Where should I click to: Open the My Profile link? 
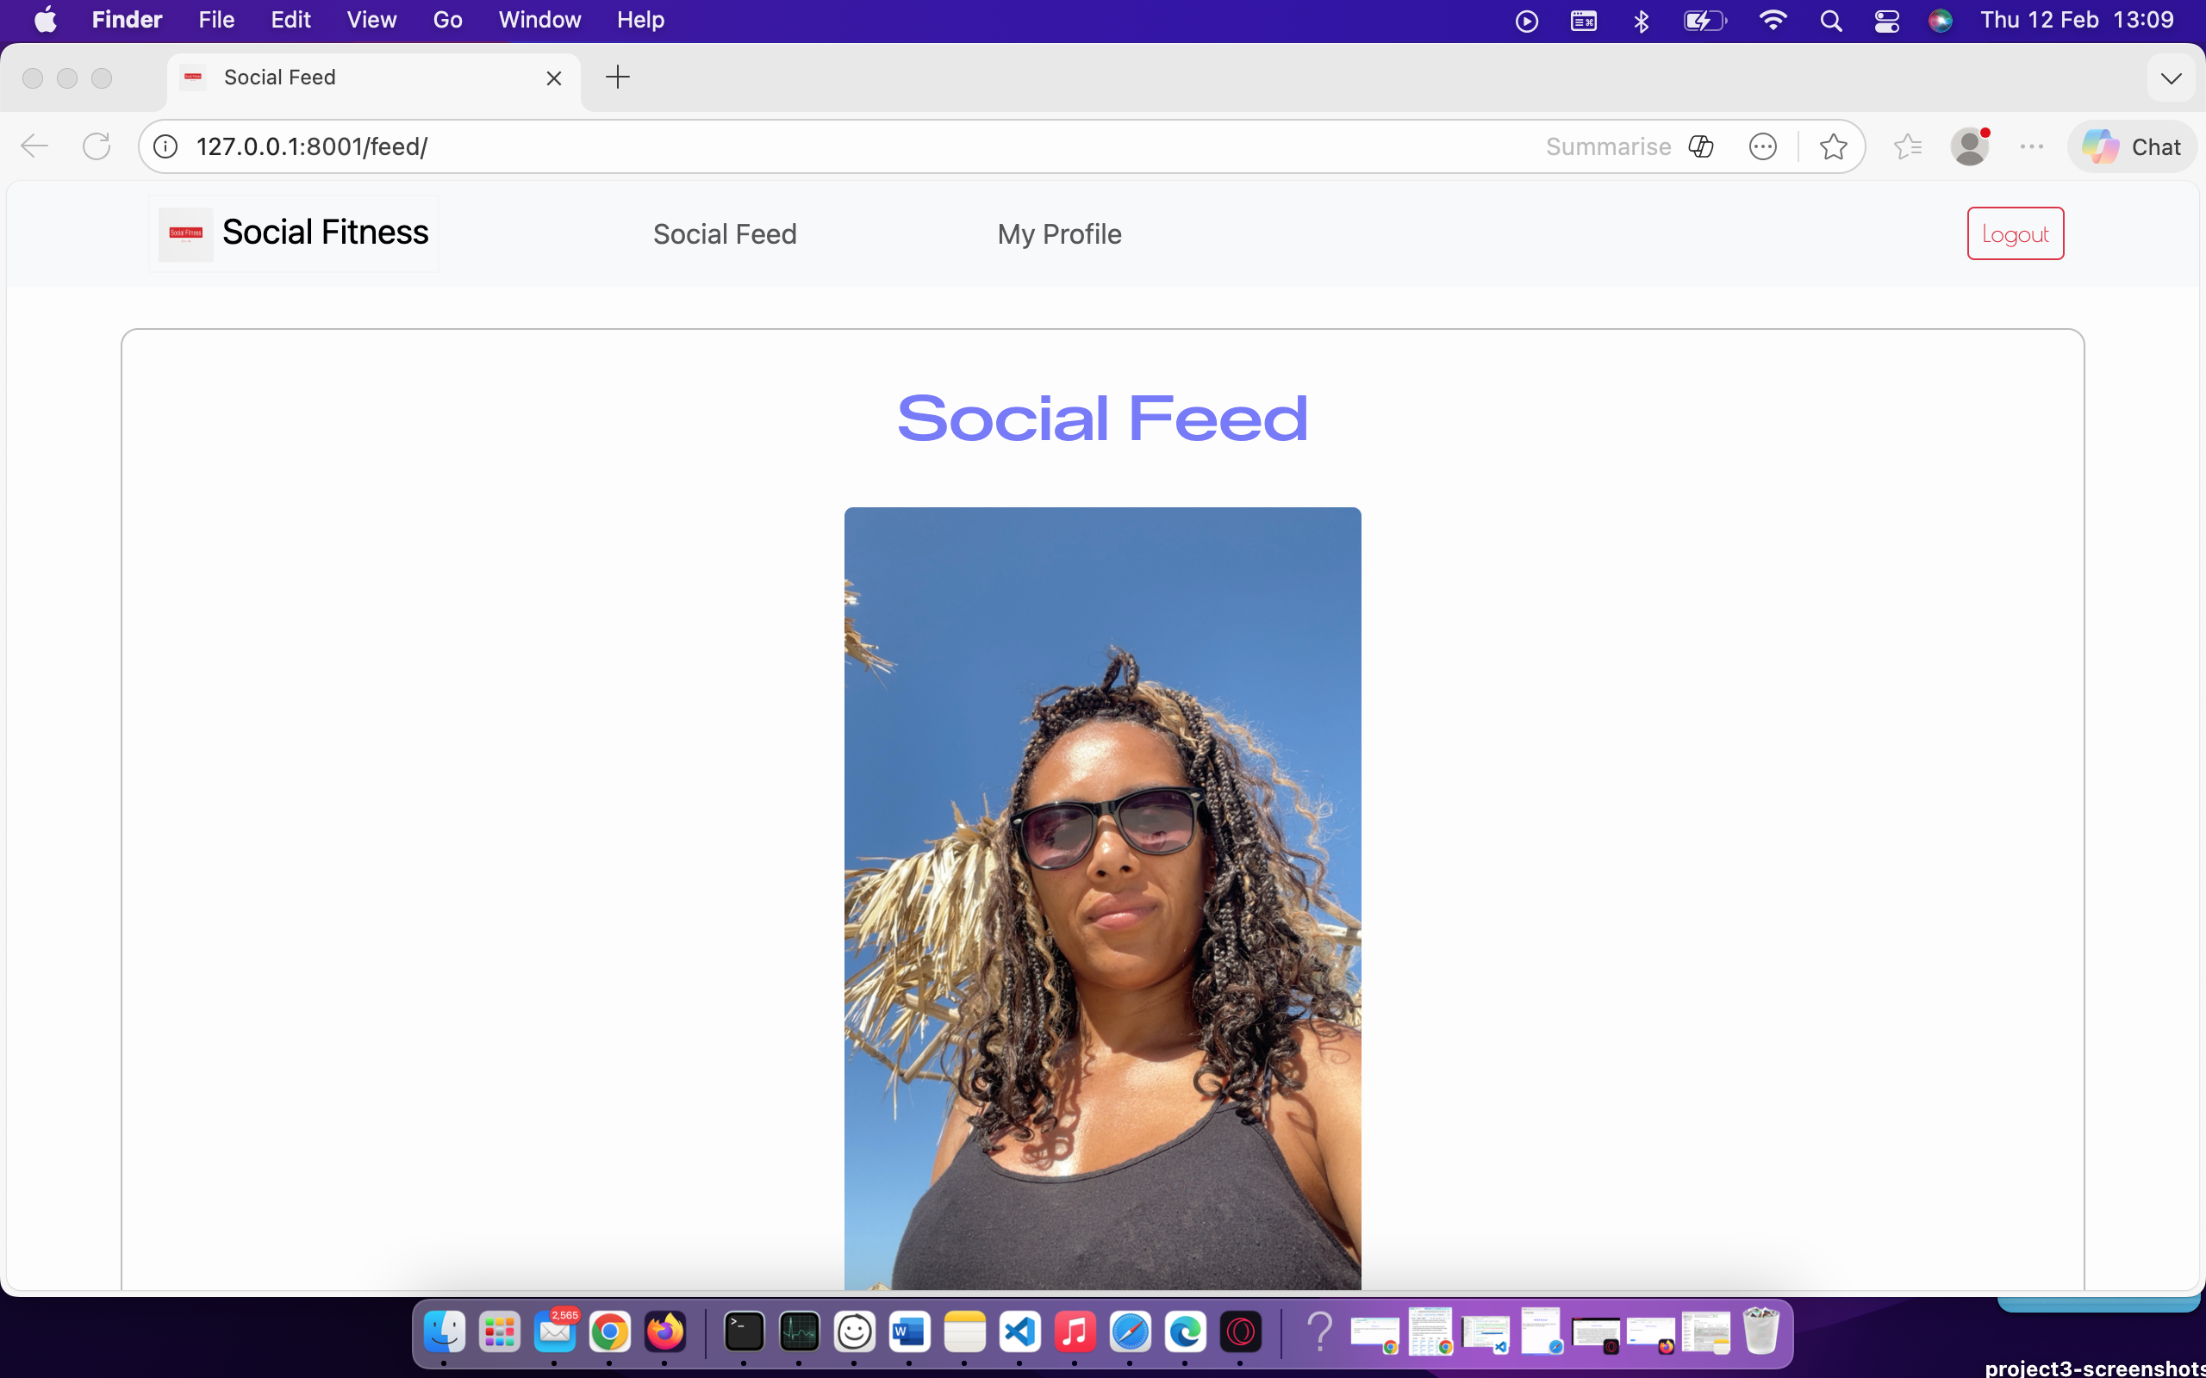1058,234
